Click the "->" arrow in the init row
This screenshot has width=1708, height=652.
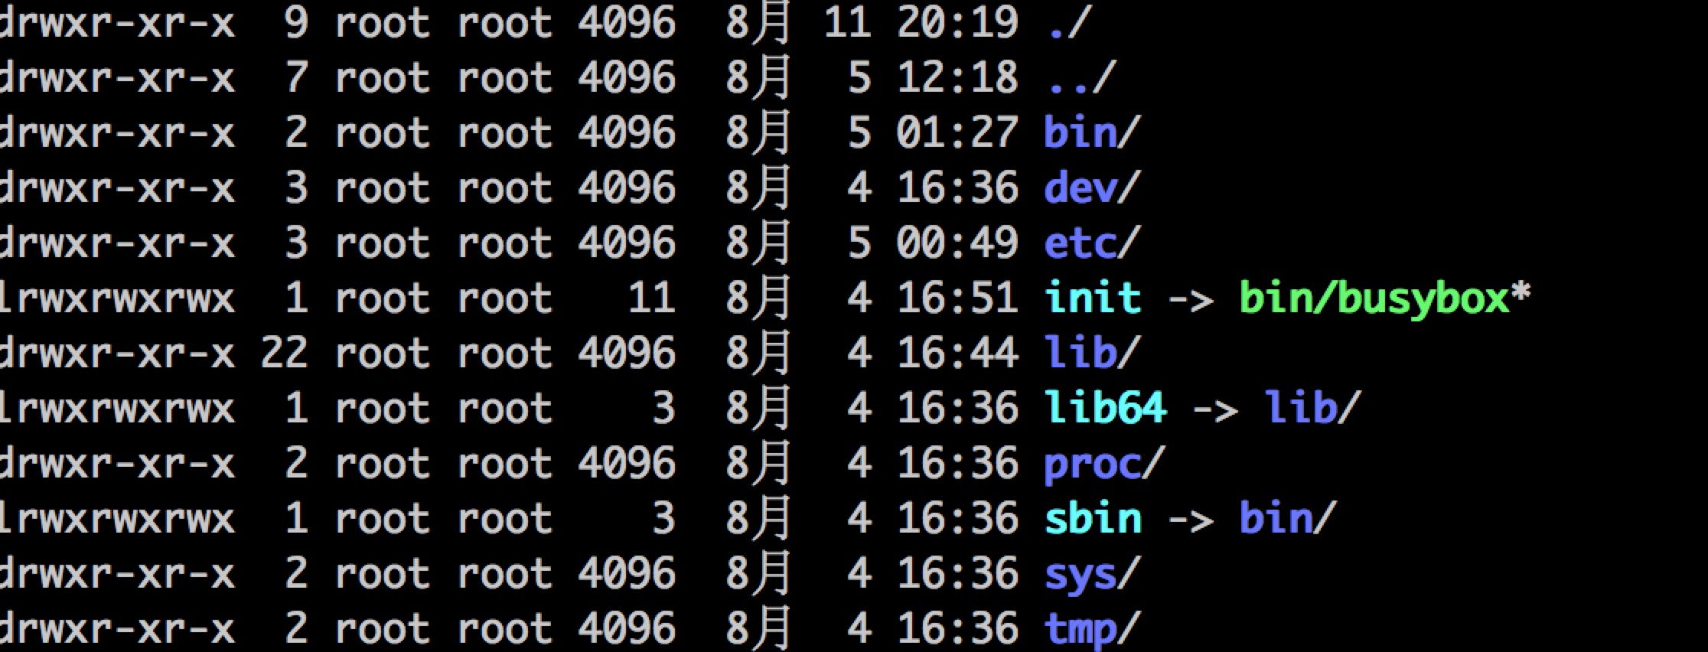[x=1191, y=299]
